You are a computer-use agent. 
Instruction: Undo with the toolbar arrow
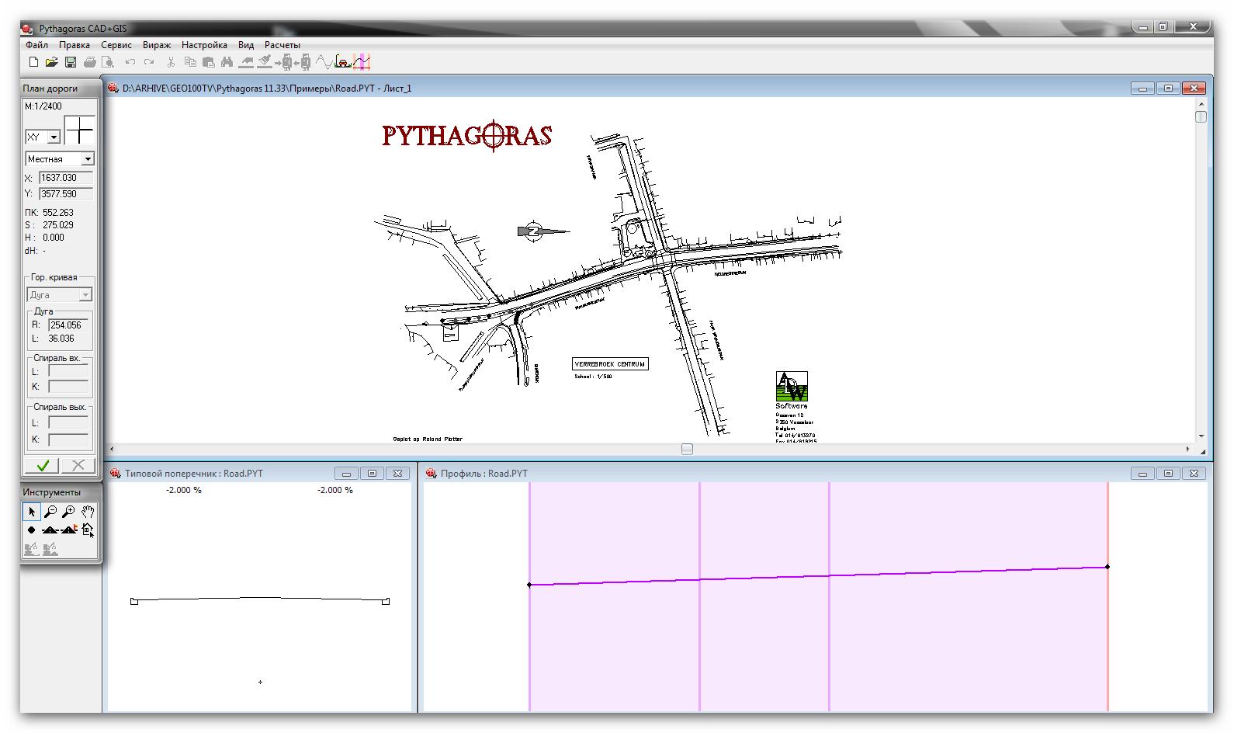[x=130, y=62]
